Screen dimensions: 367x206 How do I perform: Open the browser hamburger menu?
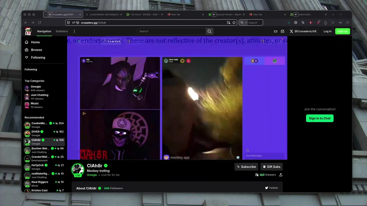coord(348,23)
